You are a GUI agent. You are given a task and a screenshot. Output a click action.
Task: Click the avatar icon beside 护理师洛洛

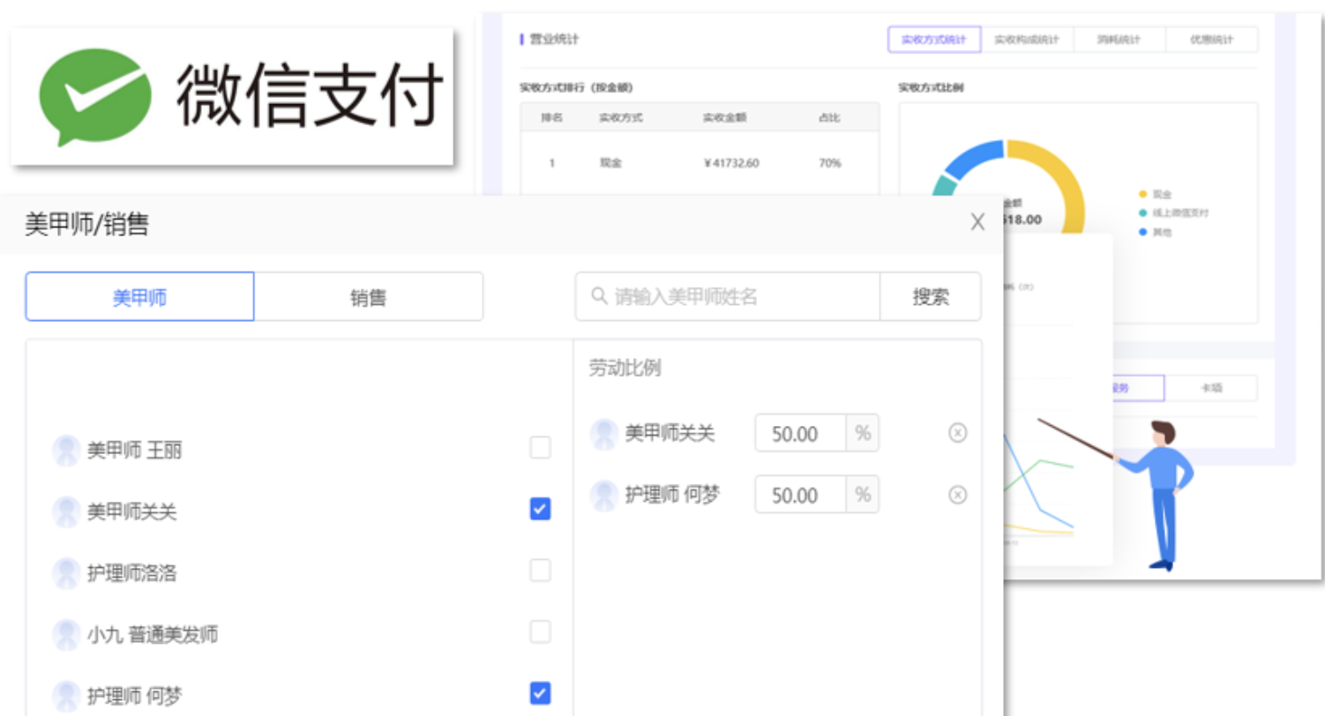pyautogui.click(x=66, y=573)
